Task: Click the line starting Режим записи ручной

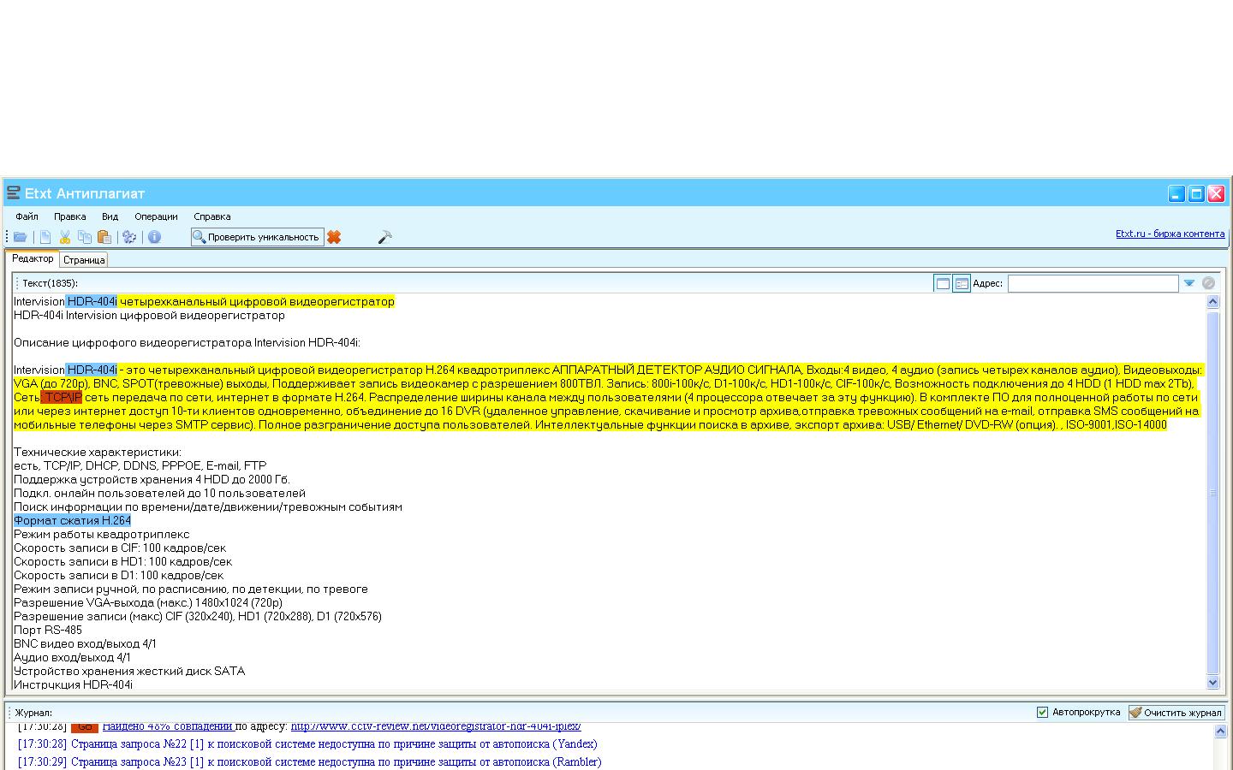Action: click(x=191, y=589)
